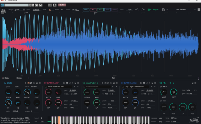The image size is (201, 124).
Task: Go to previous preset before 808 Badass
Action: point(167,10)
